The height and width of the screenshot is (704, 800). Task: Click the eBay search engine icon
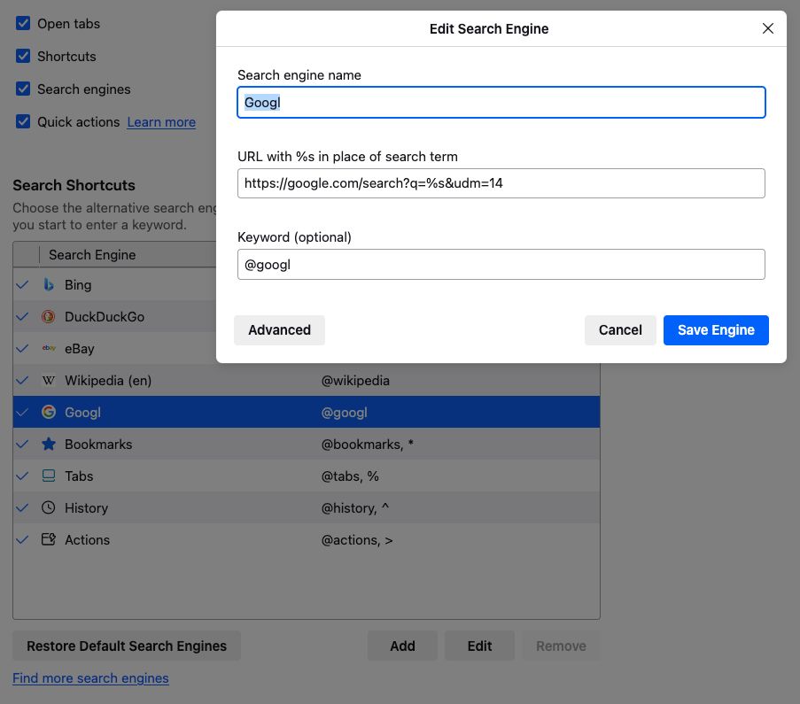tap(49, 348)
